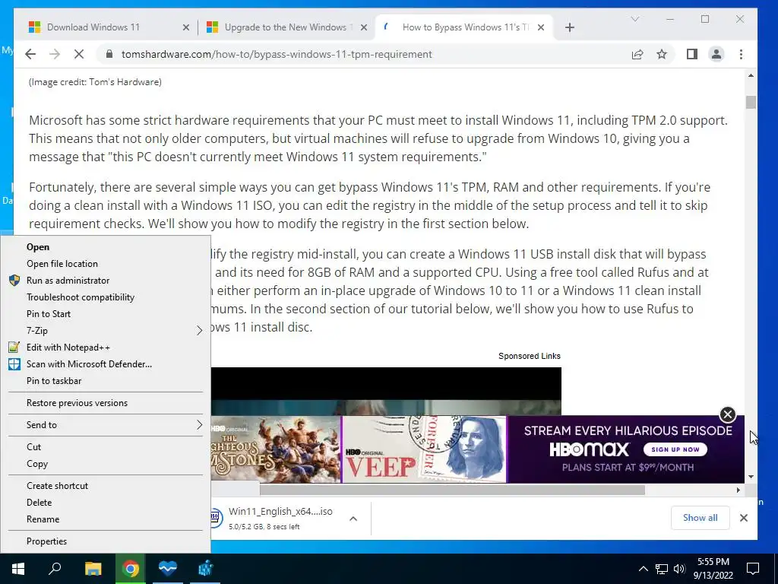Bookmark this page with star icon

pos(662,54)
